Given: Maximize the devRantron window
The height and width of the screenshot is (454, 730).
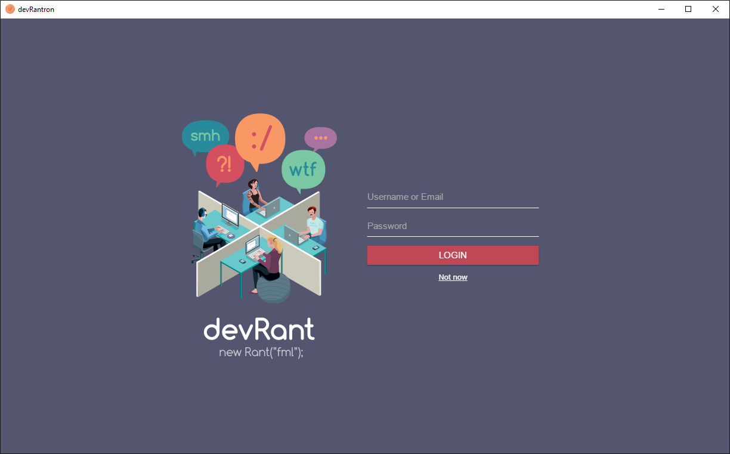Looking at the screenshot, I should click(688, 9).
